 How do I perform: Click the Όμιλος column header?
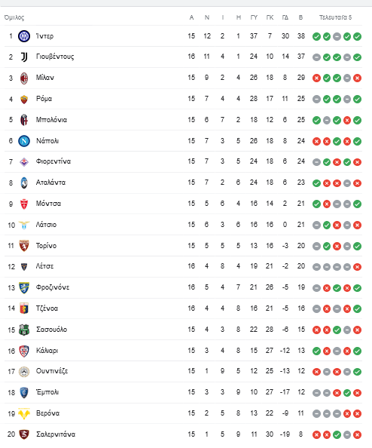(14, 17)
